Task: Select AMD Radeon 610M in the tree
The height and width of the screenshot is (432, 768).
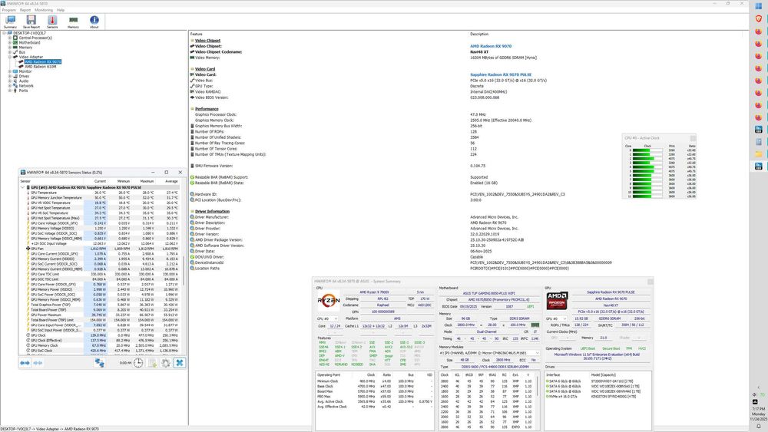Action: [41, 67]
